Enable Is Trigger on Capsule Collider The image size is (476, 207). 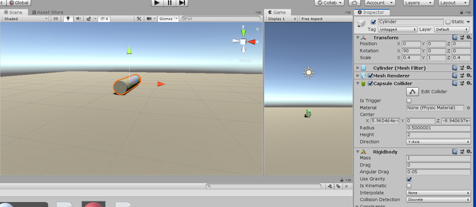click(x=409, y=101)
